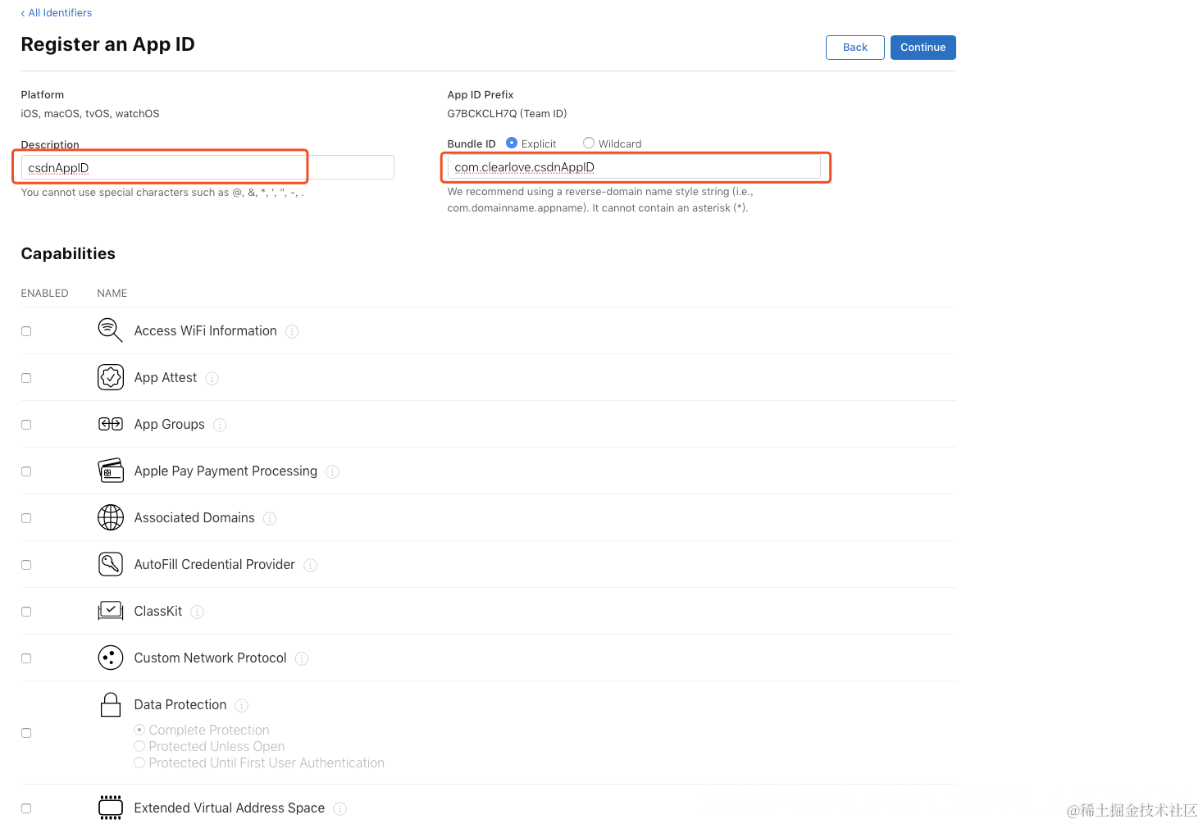
Task: Click iOS, macOS, tvOS, watchOS platform text
Action: (90, 113)
